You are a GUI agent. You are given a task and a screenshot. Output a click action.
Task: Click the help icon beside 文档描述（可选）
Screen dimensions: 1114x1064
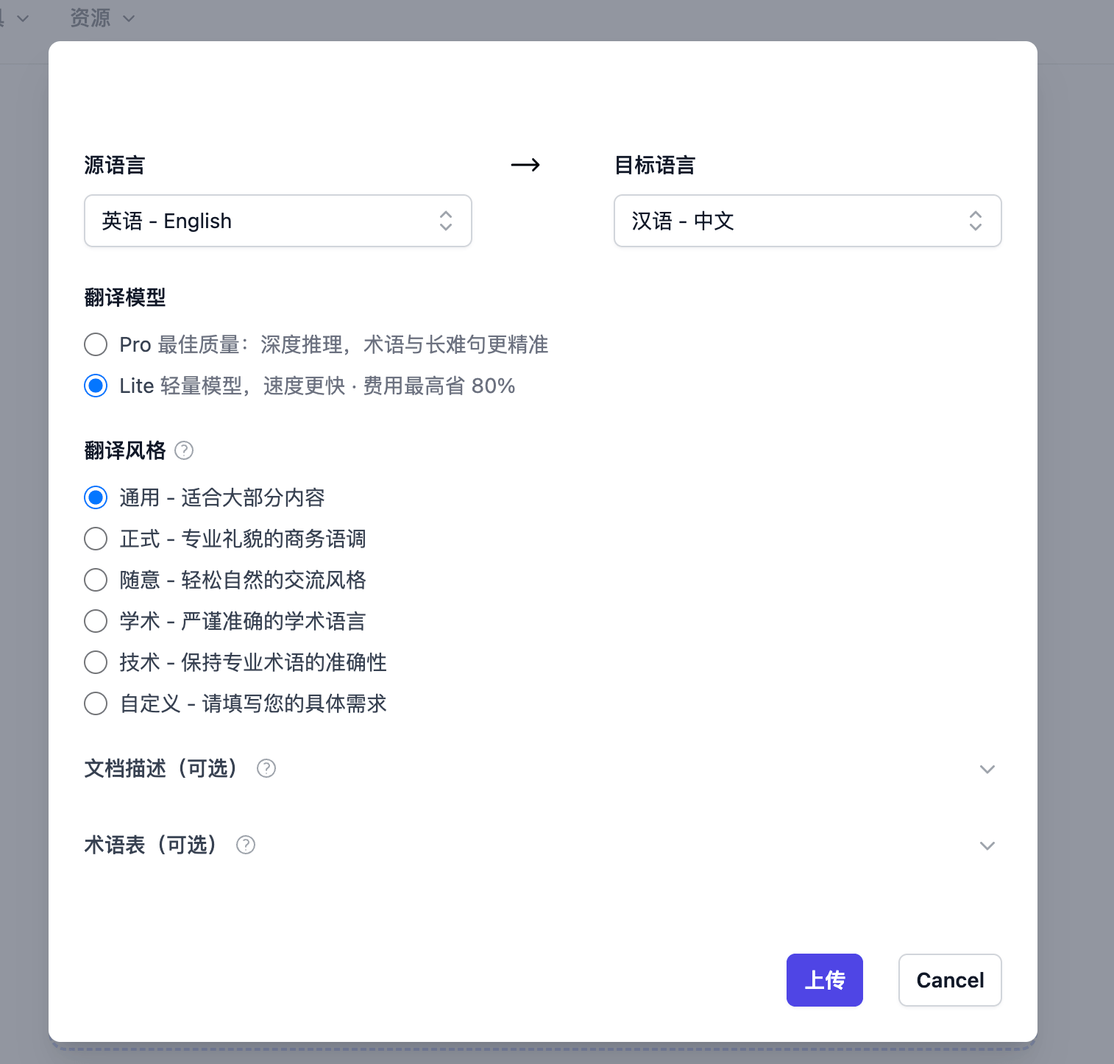(266, 768)
